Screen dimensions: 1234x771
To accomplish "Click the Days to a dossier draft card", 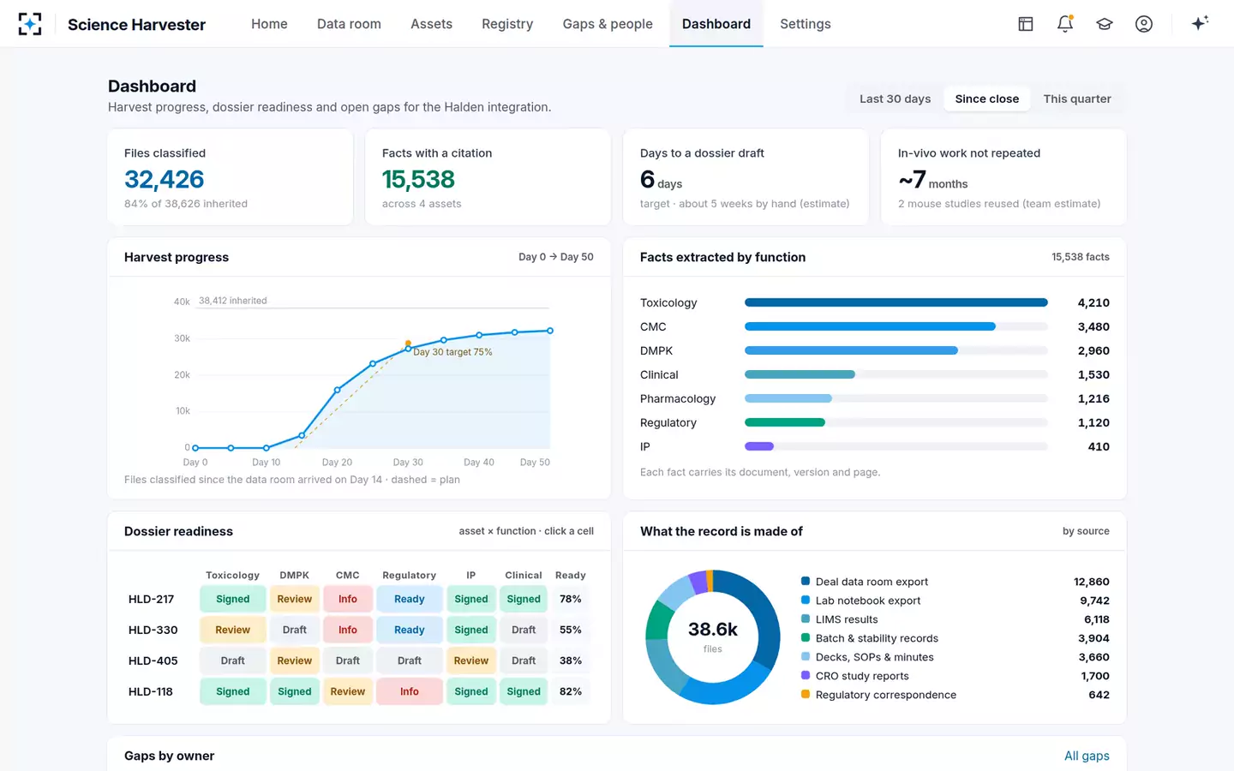I will (746, 177).
